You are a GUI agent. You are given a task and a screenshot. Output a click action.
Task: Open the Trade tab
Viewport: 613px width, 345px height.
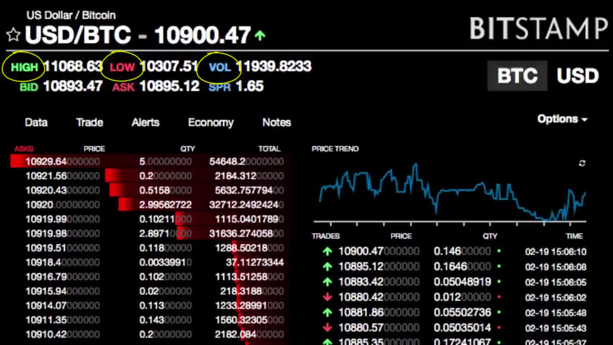[x=90, y=122]
